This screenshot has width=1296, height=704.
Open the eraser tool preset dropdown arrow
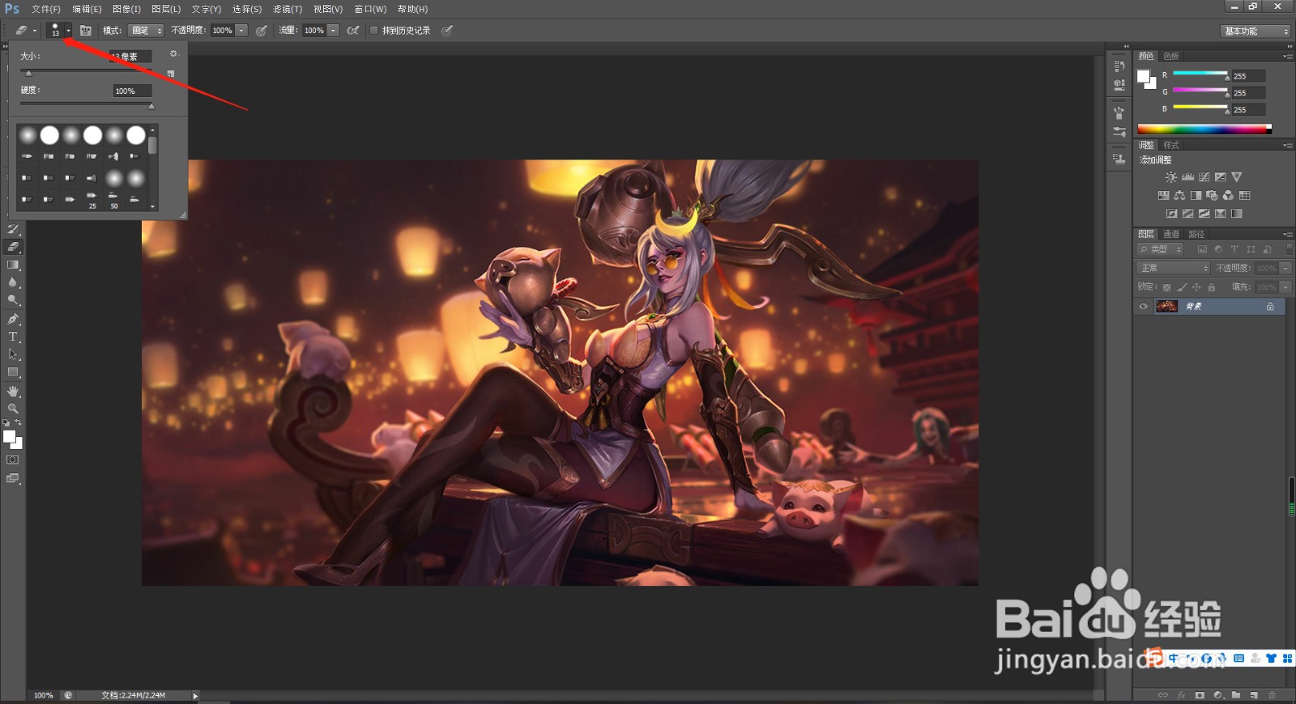35,31
